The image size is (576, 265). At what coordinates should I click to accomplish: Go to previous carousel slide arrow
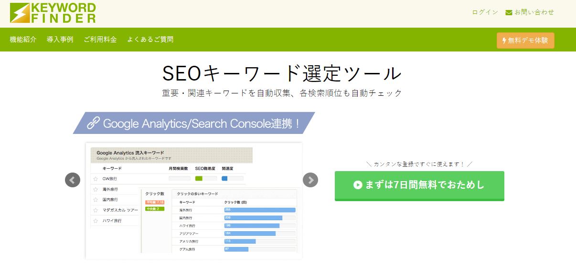click(73, 180)
